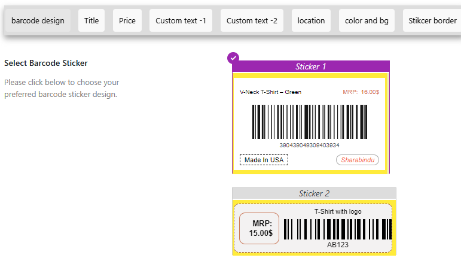Open the barcode design tab

pos(38,20)
